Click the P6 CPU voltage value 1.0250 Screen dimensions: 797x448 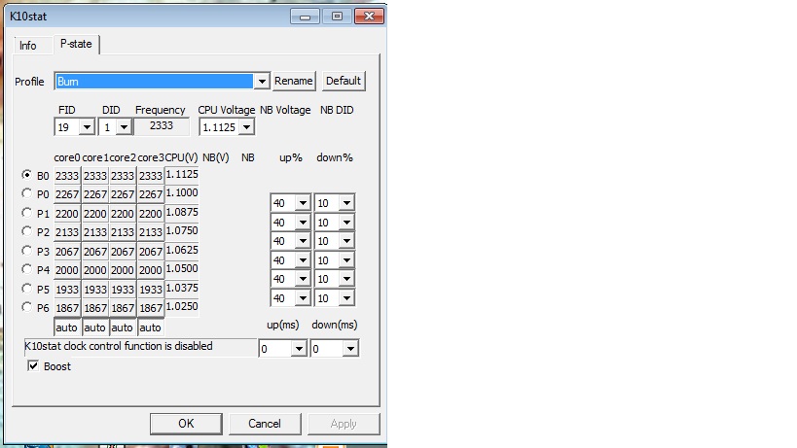pos(182,307)
